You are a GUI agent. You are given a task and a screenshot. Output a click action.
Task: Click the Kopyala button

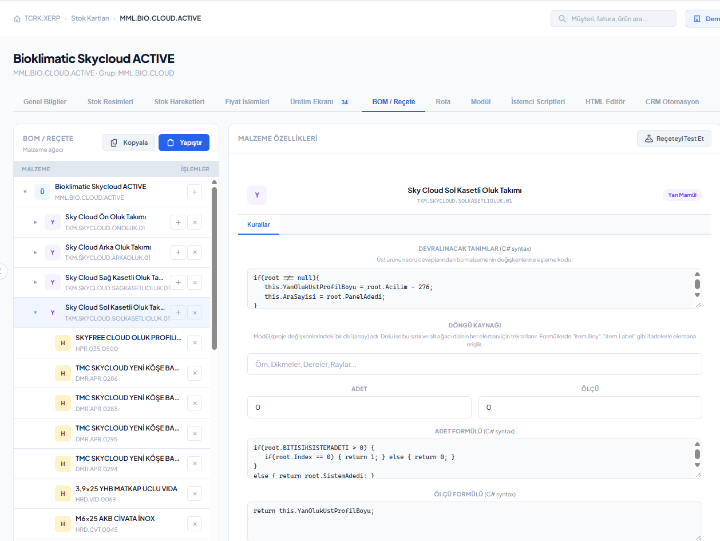coord(129,143)
